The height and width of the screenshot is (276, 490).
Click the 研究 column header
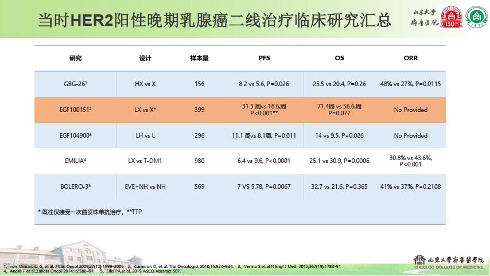[75, 58]
